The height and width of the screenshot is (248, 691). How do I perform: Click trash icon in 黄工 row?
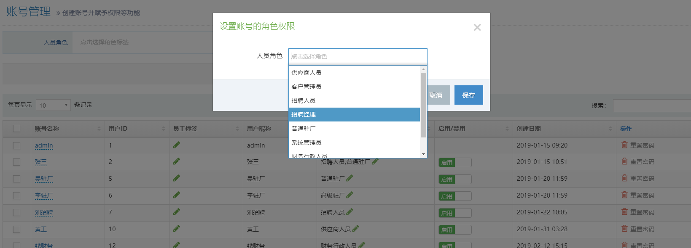(x=624, y=229)
